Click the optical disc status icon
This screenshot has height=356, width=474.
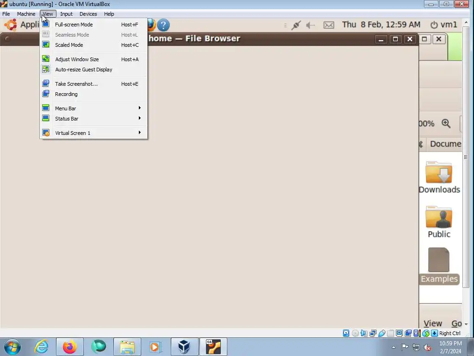coord(355,333)
